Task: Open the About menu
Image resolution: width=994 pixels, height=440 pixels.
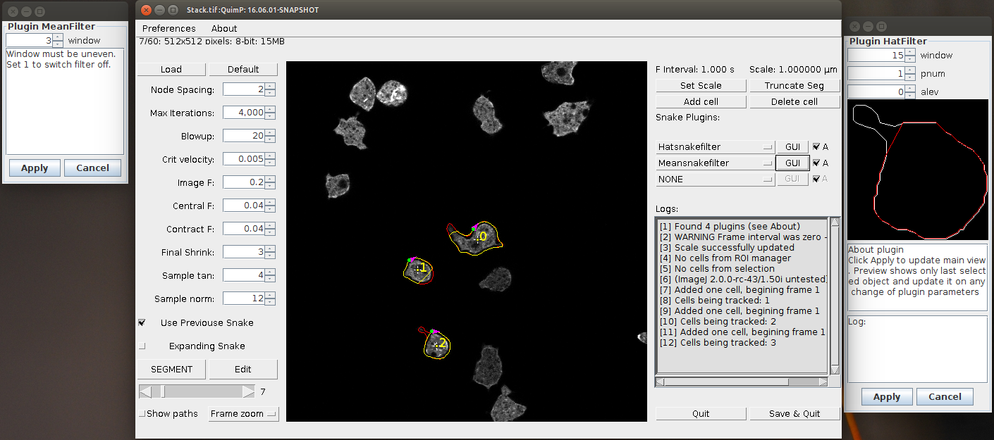Action: tap(224, 29)
